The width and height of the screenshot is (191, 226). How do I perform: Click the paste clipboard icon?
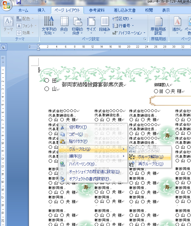point(62,141)
